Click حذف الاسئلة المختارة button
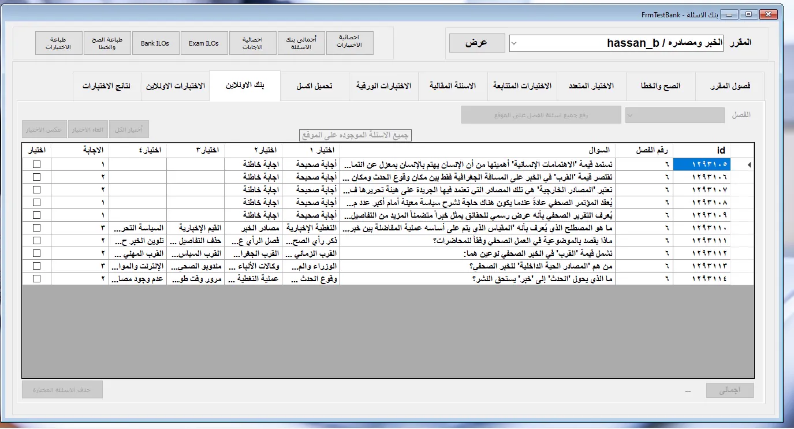 pos(62,390)
